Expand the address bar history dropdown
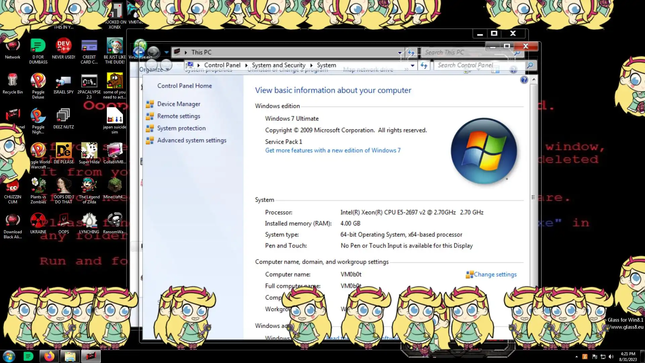Screen dimensions: 645x363 [413, 66]
